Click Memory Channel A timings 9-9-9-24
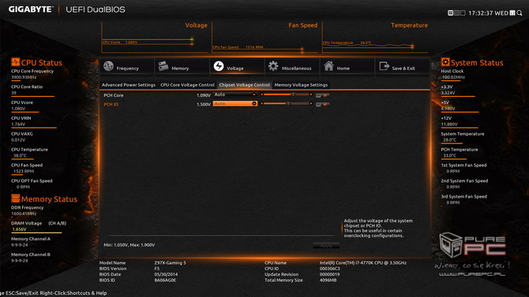The height and width of the screenshot is (297, 529). coord(20,245)
